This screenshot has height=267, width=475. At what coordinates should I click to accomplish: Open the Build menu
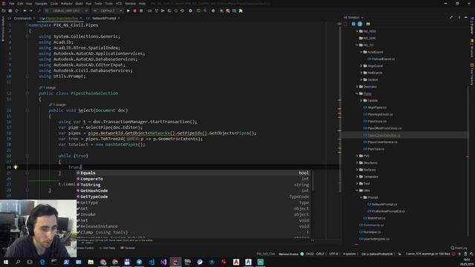click(x=79, y=4)
